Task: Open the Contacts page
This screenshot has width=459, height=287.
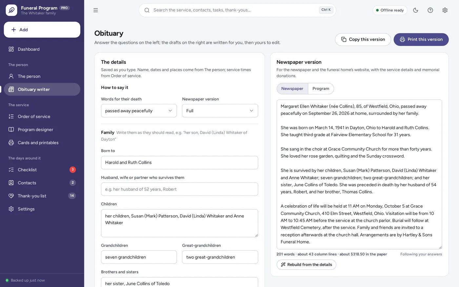Action: [42, 183]
